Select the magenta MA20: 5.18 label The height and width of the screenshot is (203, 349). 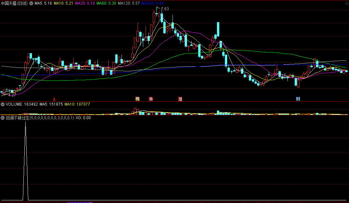tap(85, 3)
